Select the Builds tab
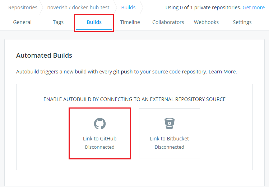Viewport: 269px width, 187px height. (x=94, y=22)
